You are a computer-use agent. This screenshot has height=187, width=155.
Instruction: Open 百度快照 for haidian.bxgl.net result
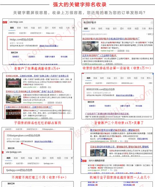point(121,51)
